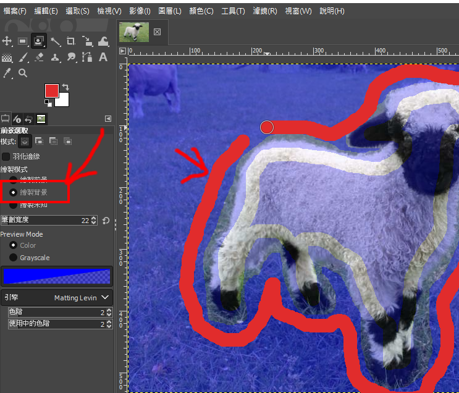The image size is (459, 393).
Task: Open the 濾鏡(R) menu
Action: (265, 11)
